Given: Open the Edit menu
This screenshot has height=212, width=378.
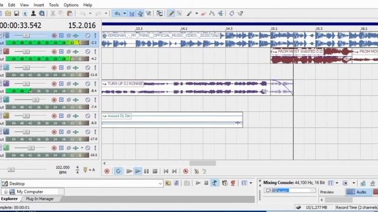Looking at the screenshot, I should [11, 5].
